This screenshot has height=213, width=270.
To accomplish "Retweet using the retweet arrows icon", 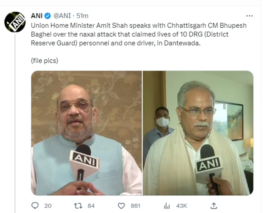I will 78,206.
